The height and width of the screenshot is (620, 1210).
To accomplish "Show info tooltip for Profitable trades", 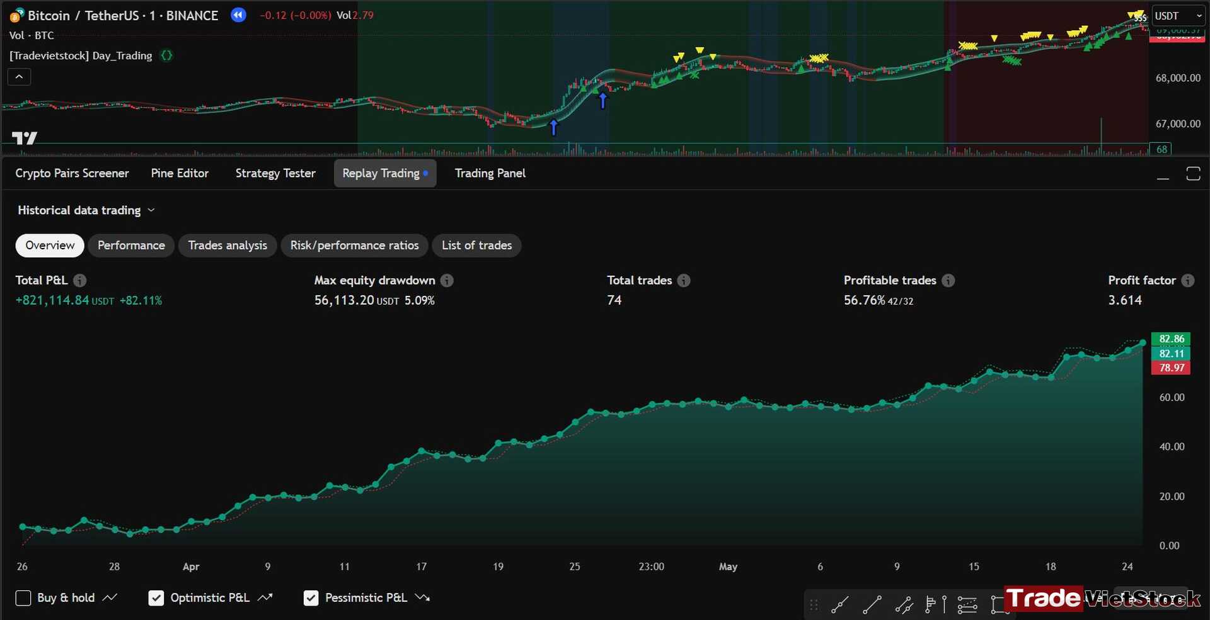I will coord(948,280).
